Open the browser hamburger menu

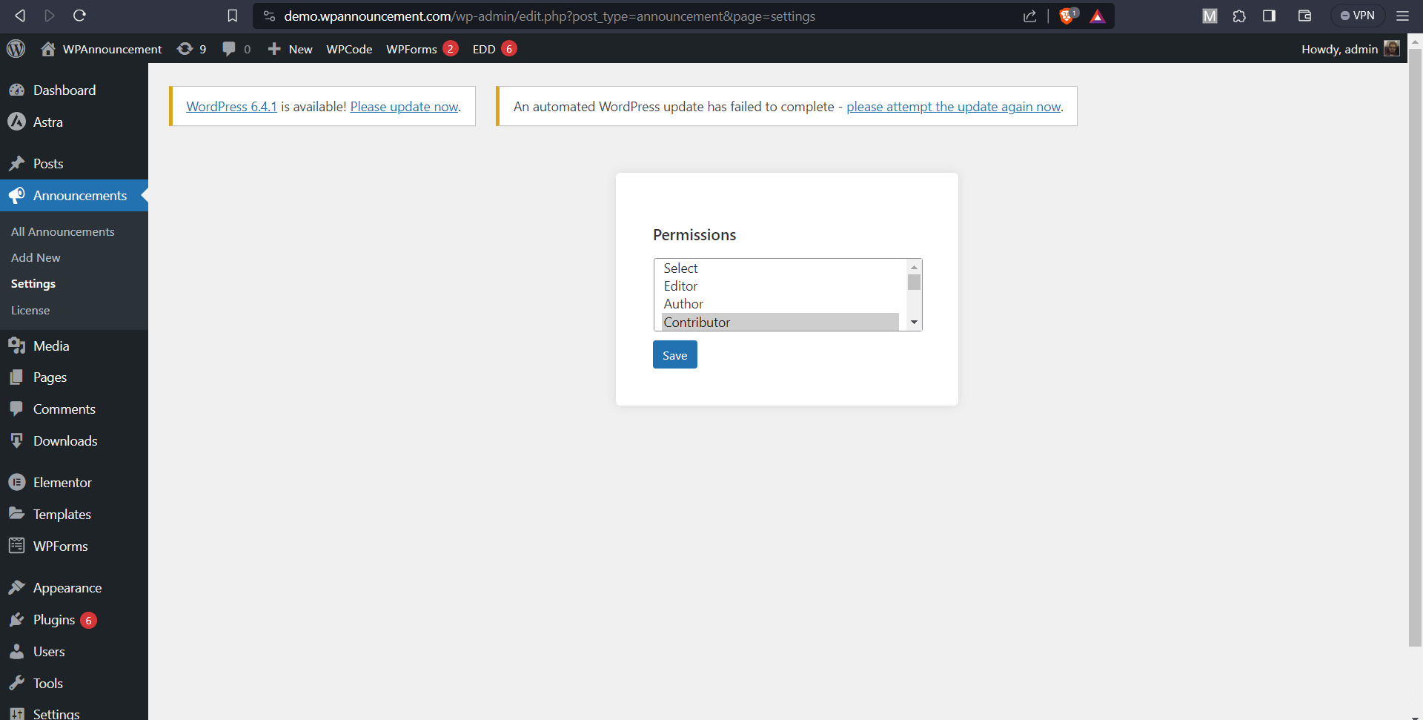(x=1402, y=16)
